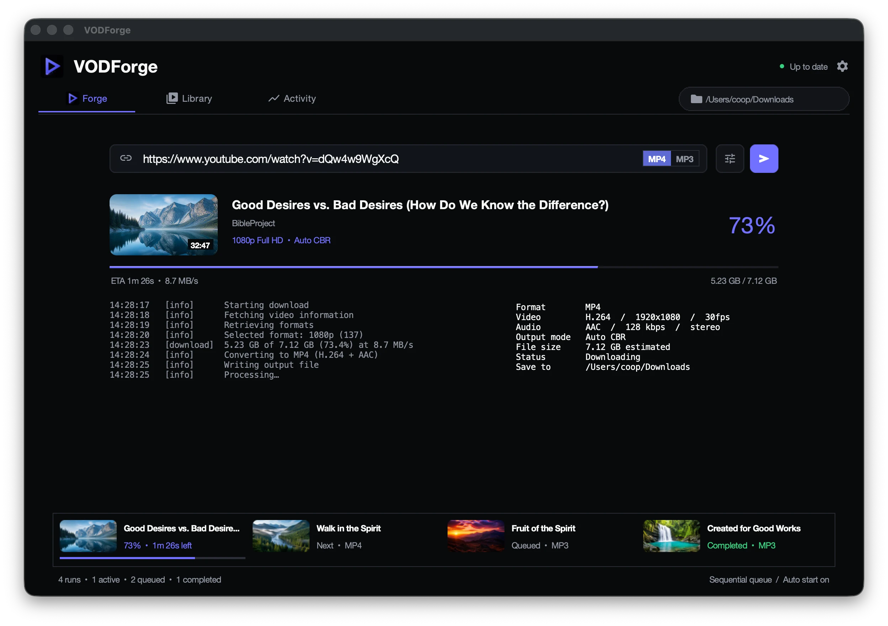The width and height of the screenshot is (888, 626).
Task: Click the Output mode Auto CBR value
Action: (605, 337)
